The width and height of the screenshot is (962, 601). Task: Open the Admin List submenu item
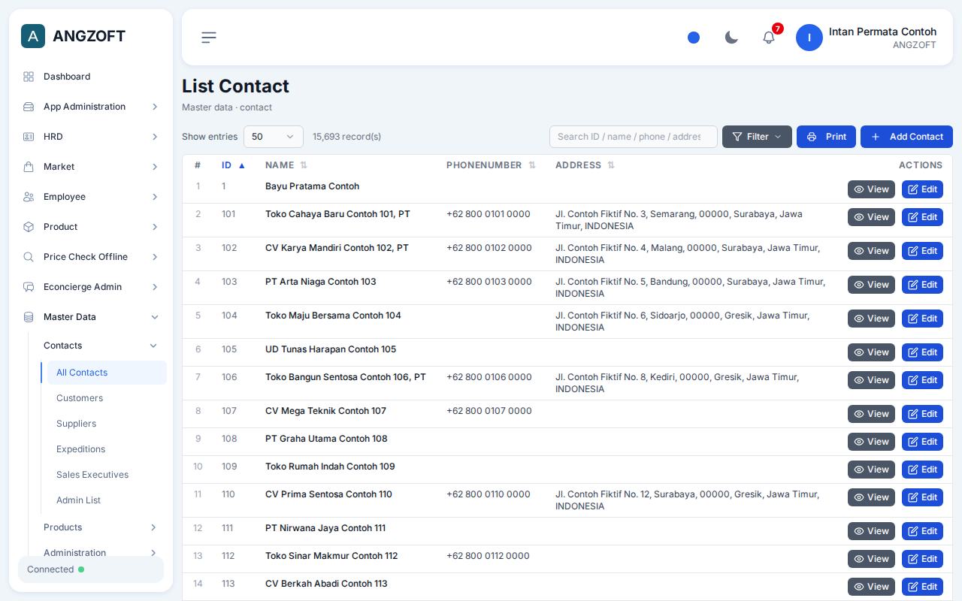[x=107, y=500]
